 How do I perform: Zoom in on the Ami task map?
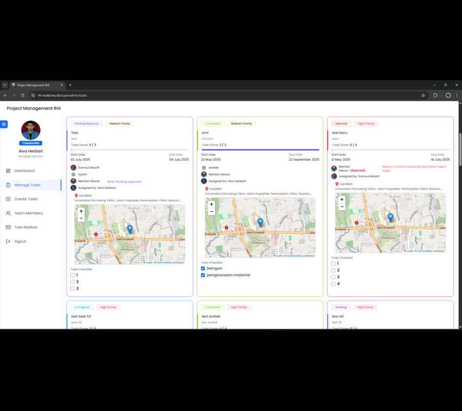[x=211, y=204]
